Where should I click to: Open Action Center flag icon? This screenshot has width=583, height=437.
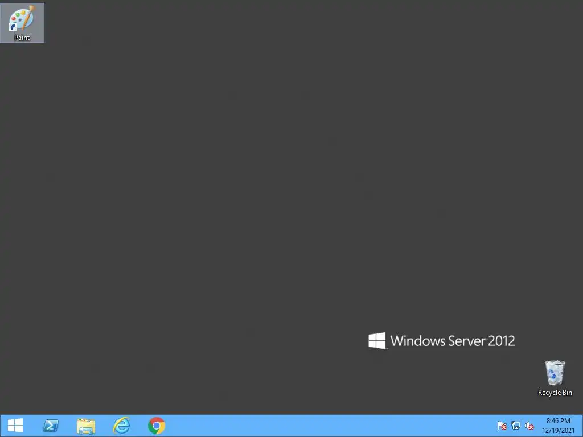pyautogui.click(x=502, y=426)
